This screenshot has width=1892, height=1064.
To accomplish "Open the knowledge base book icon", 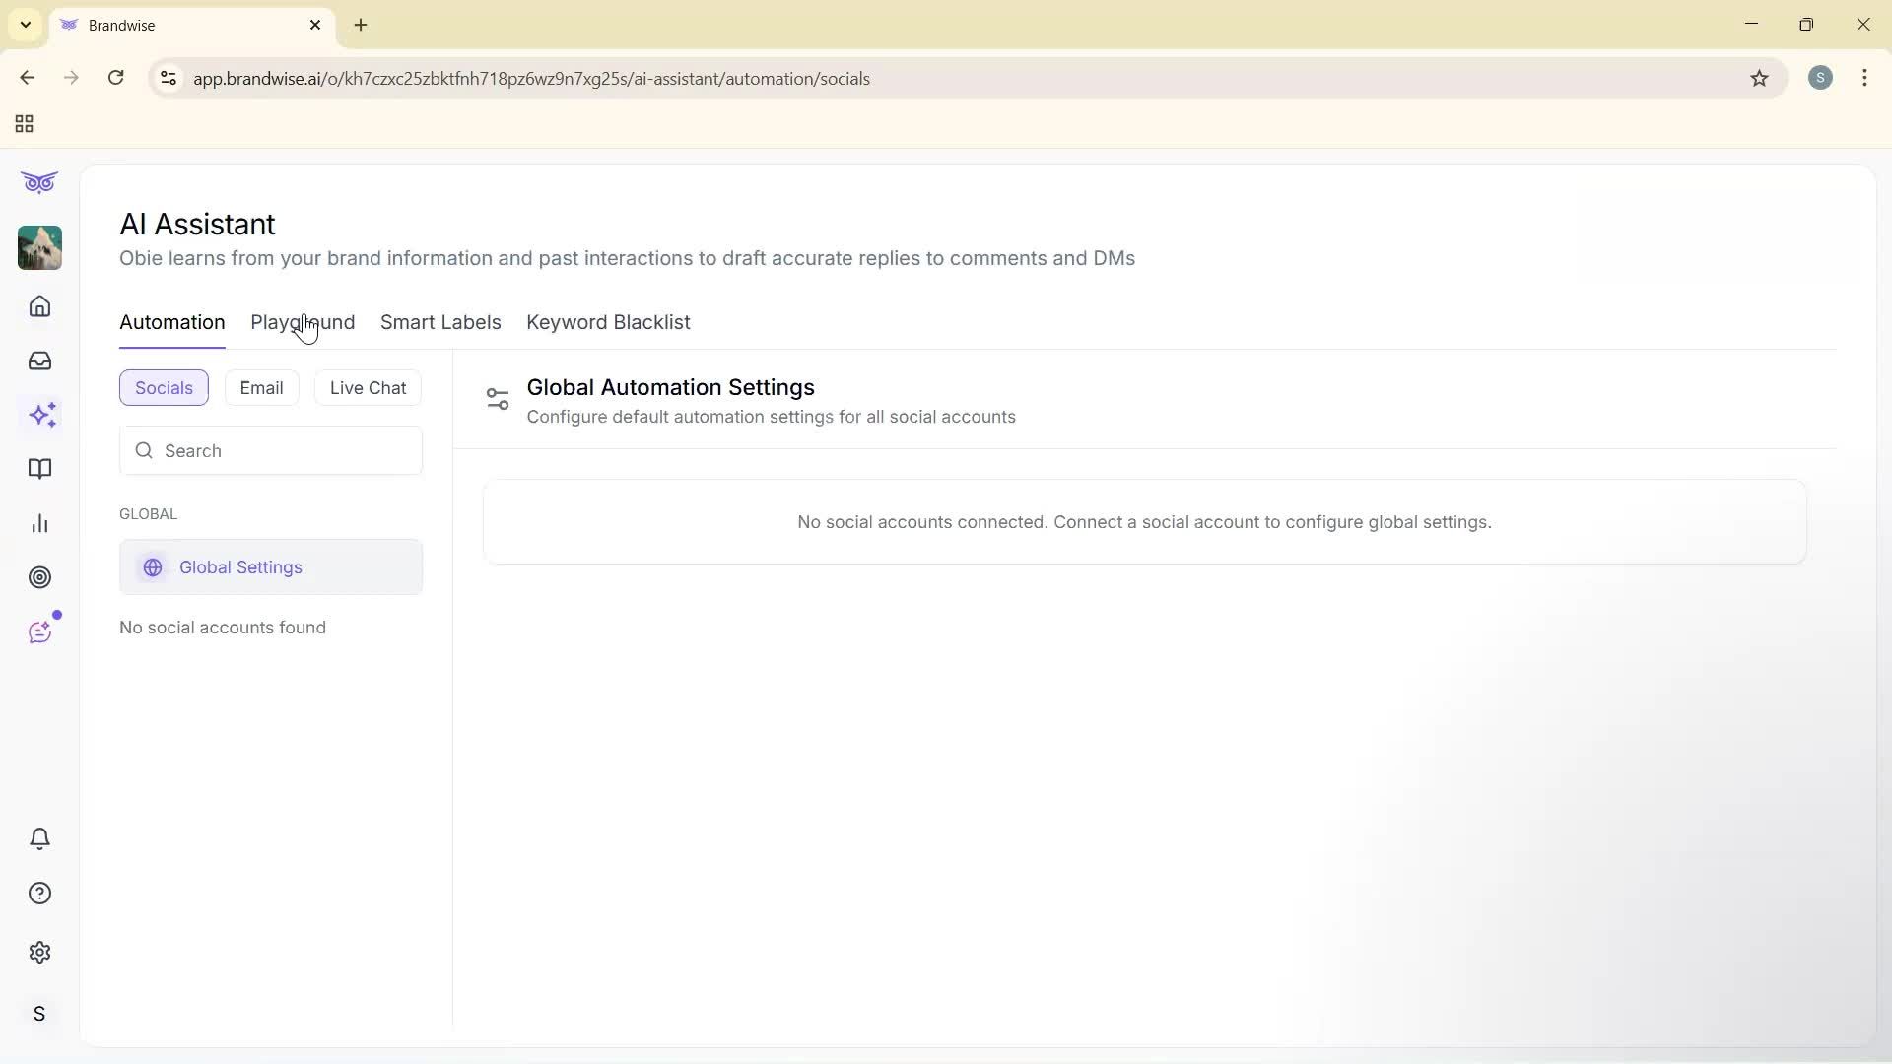I will (39, 469).
